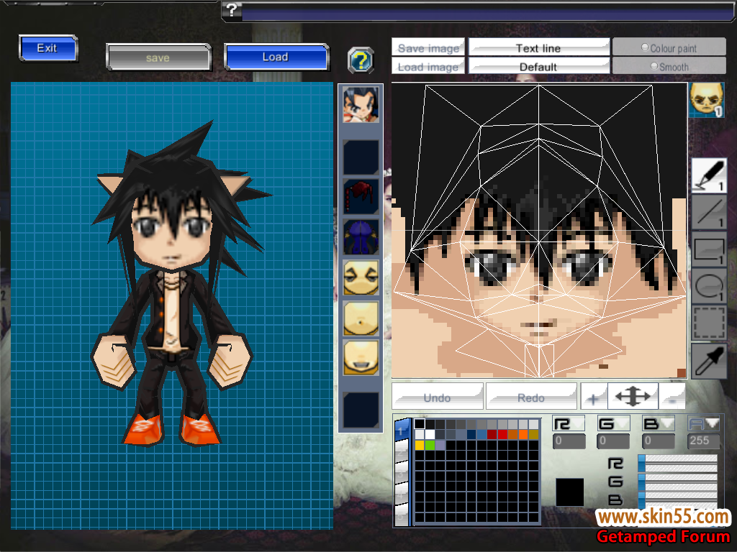Switch to palette tab 4
The image size is (737, 552).
click(x=402, y=494)
